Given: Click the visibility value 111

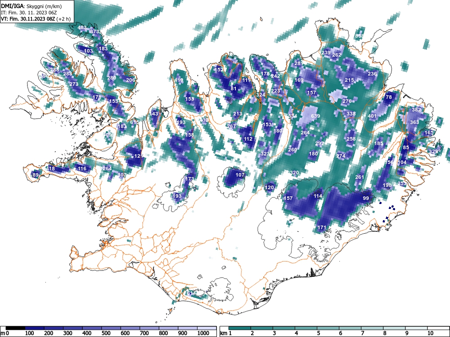Looking at the screenshot, I should [246, 80].
